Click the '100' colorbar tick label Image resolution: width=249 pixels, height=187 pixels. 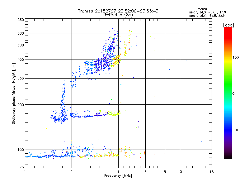pyautogui.click(x=236, y=57)
